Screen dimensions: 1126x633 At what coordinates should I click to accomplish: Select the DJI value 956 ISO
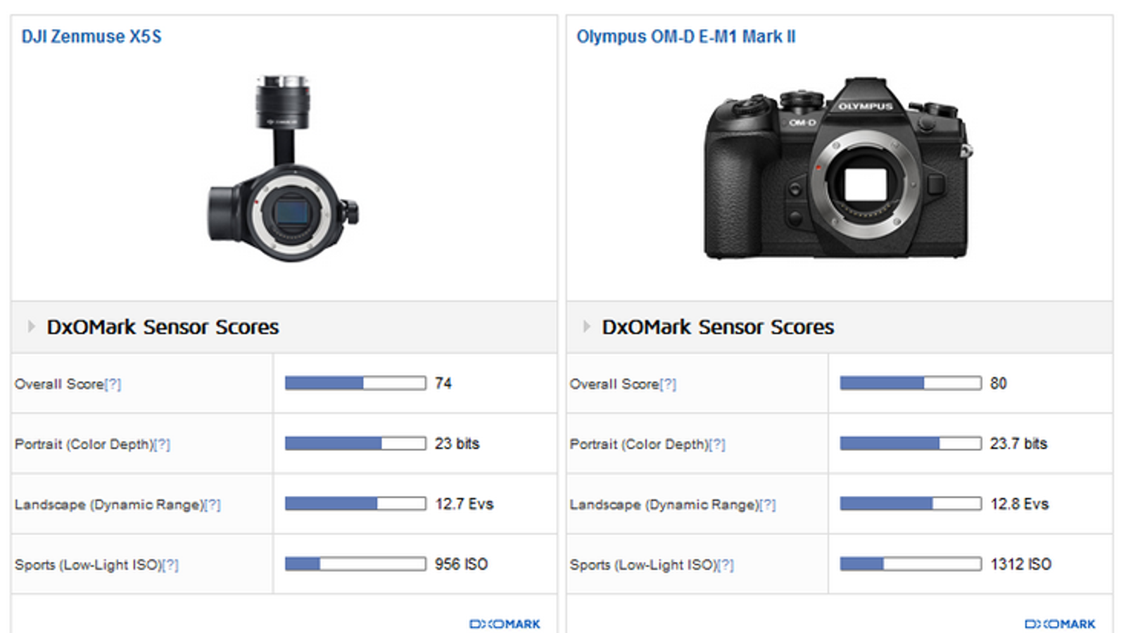click(x=461, y=564)
